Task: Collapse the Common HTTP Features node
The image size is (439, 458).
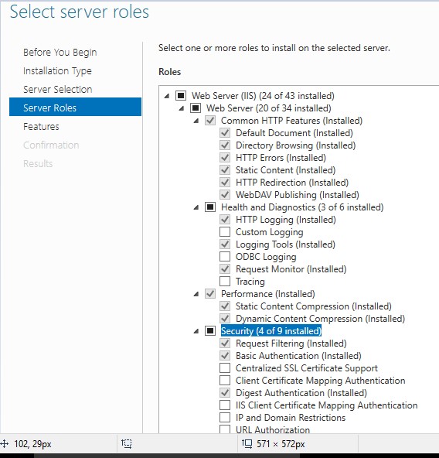Action: [x=196, y=121]
